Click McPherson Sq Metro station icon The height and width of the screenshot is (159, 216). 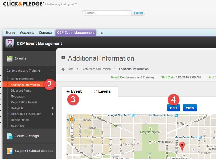[176, 115]
